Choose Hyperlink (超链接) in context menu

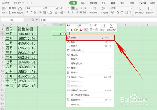90,100
